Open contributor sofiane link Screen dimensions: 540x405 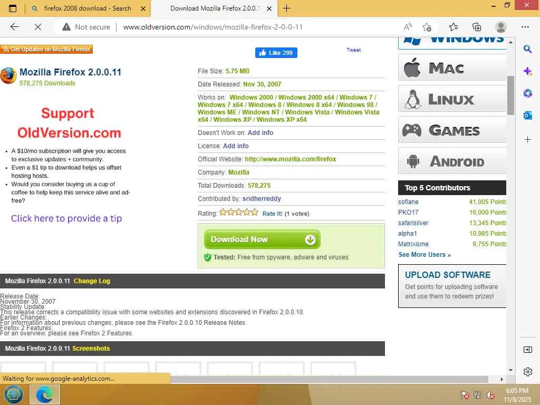coord(408,202)
